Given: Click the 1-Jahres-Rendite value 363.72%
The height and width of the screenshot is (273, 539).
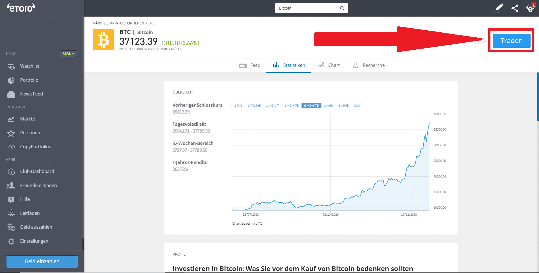Looking at the screenshot, I should (x=180, y=169).
